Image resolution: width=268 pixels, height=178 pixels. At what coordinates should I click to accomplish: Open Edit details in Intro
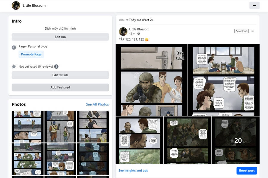pos(60,75)
